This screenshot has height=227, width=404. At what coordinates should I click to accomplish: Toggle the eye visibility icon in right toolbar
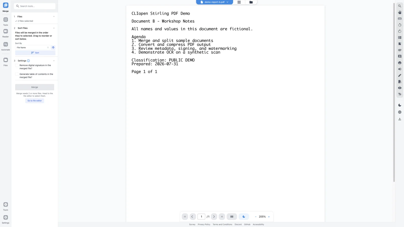click(x=400, y=88)
